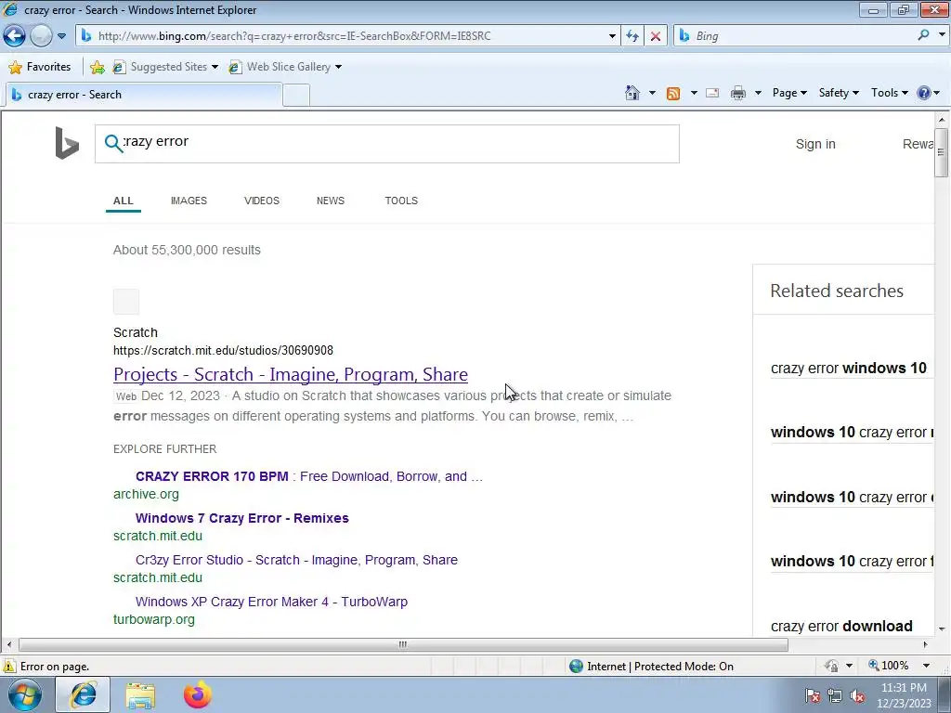Click related search 'crazy error download'
This screenshot has width=951, height=713.
(841, 627)
